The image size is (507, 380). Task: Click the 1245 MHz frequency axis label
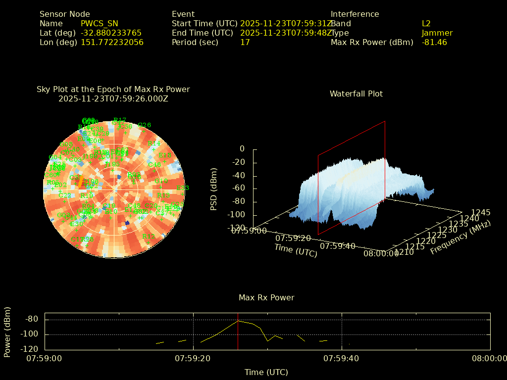pos(480,212)
